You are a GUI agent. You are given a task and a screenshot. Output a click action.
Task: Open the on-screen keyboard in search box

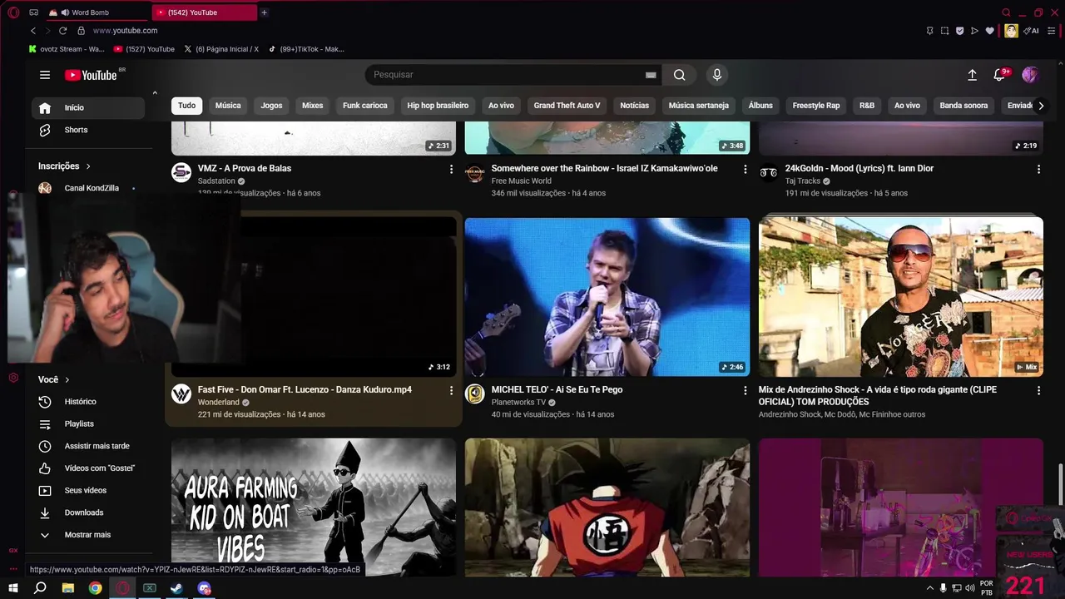651,75
